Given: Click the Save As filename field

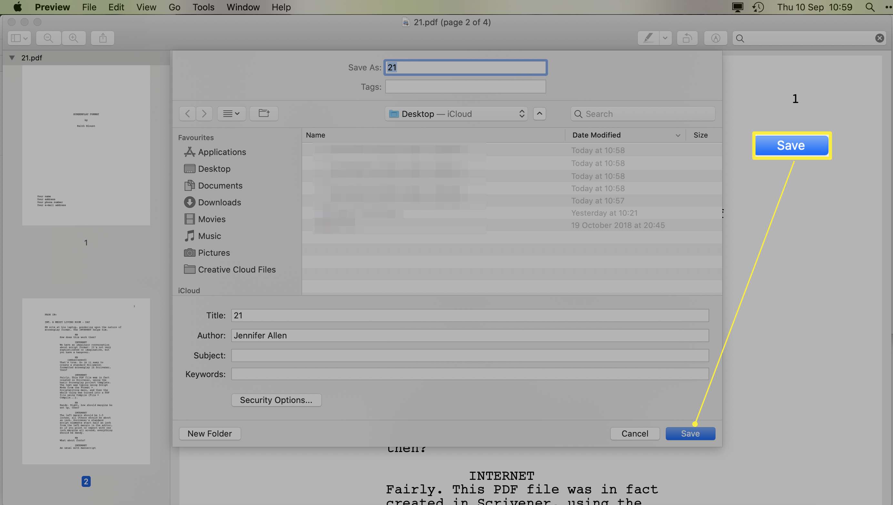Looking at the screenshot, I should tap(466, 67).
